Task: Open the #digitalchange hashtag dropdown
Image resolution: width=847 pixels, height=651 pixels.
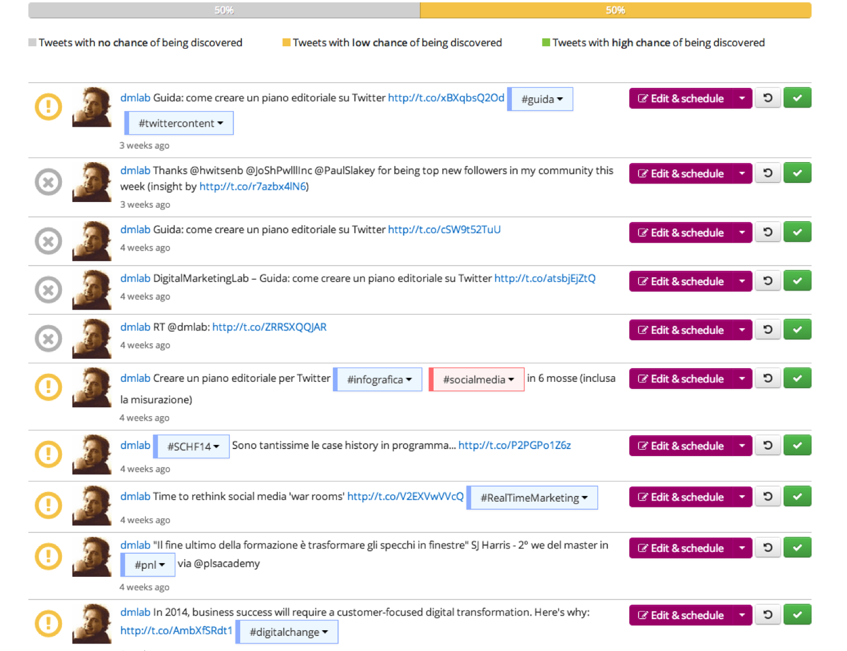Action: [x=288, y=632]
